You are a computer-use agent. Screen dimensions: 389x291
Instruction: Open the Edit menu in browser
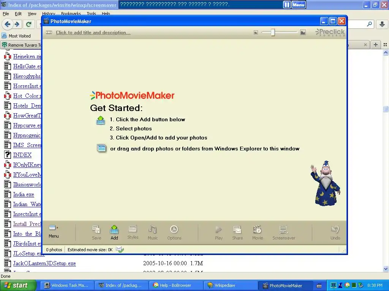[x=18, y=14]
